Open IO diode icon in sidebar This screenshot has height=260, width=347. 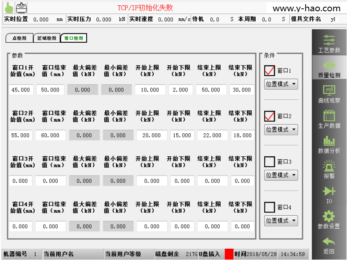(329, 191)
